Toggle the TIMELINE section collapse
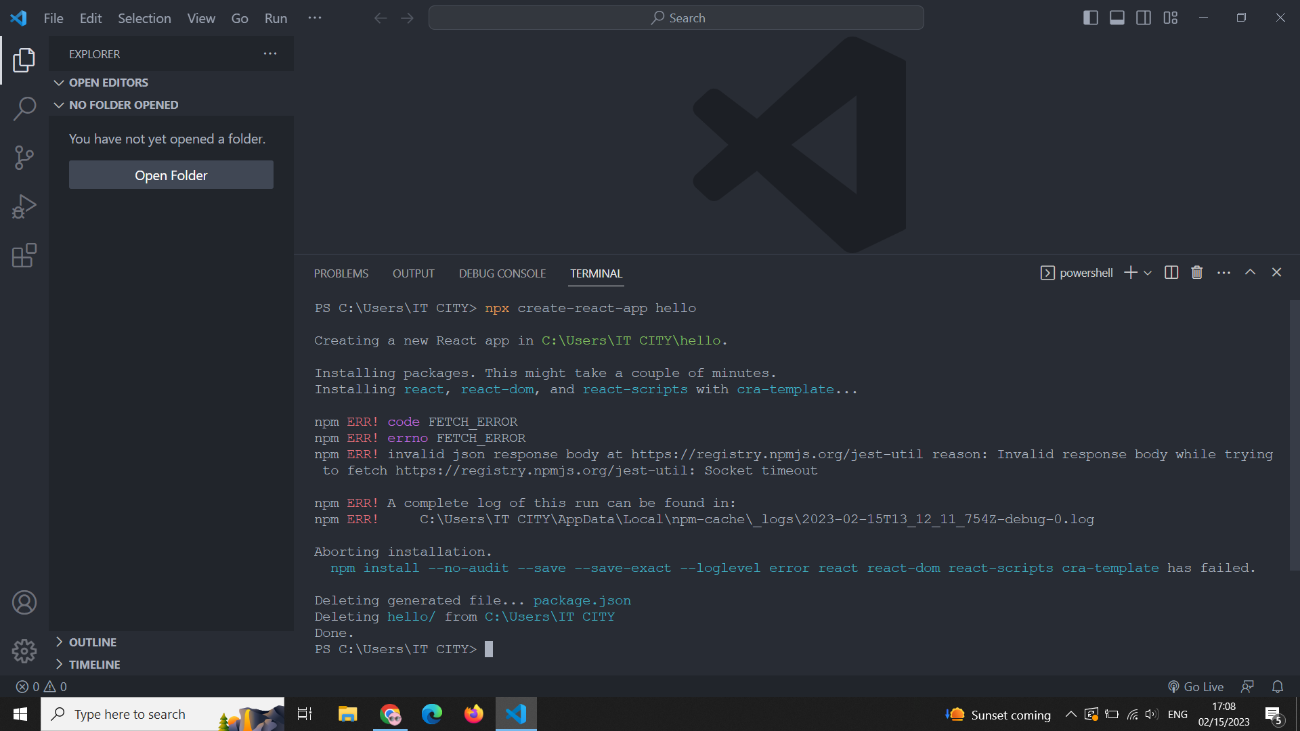 tap(59, 665)
